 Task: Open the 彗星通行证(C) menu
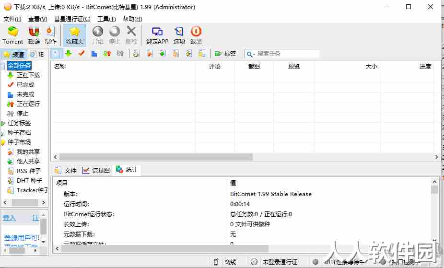point(72,19)
